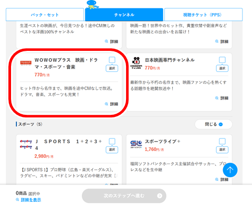Screen dimensions: 252x205
Task: Check the 日本映画専門チャンネル checkbox
Action: click(222, 60)
